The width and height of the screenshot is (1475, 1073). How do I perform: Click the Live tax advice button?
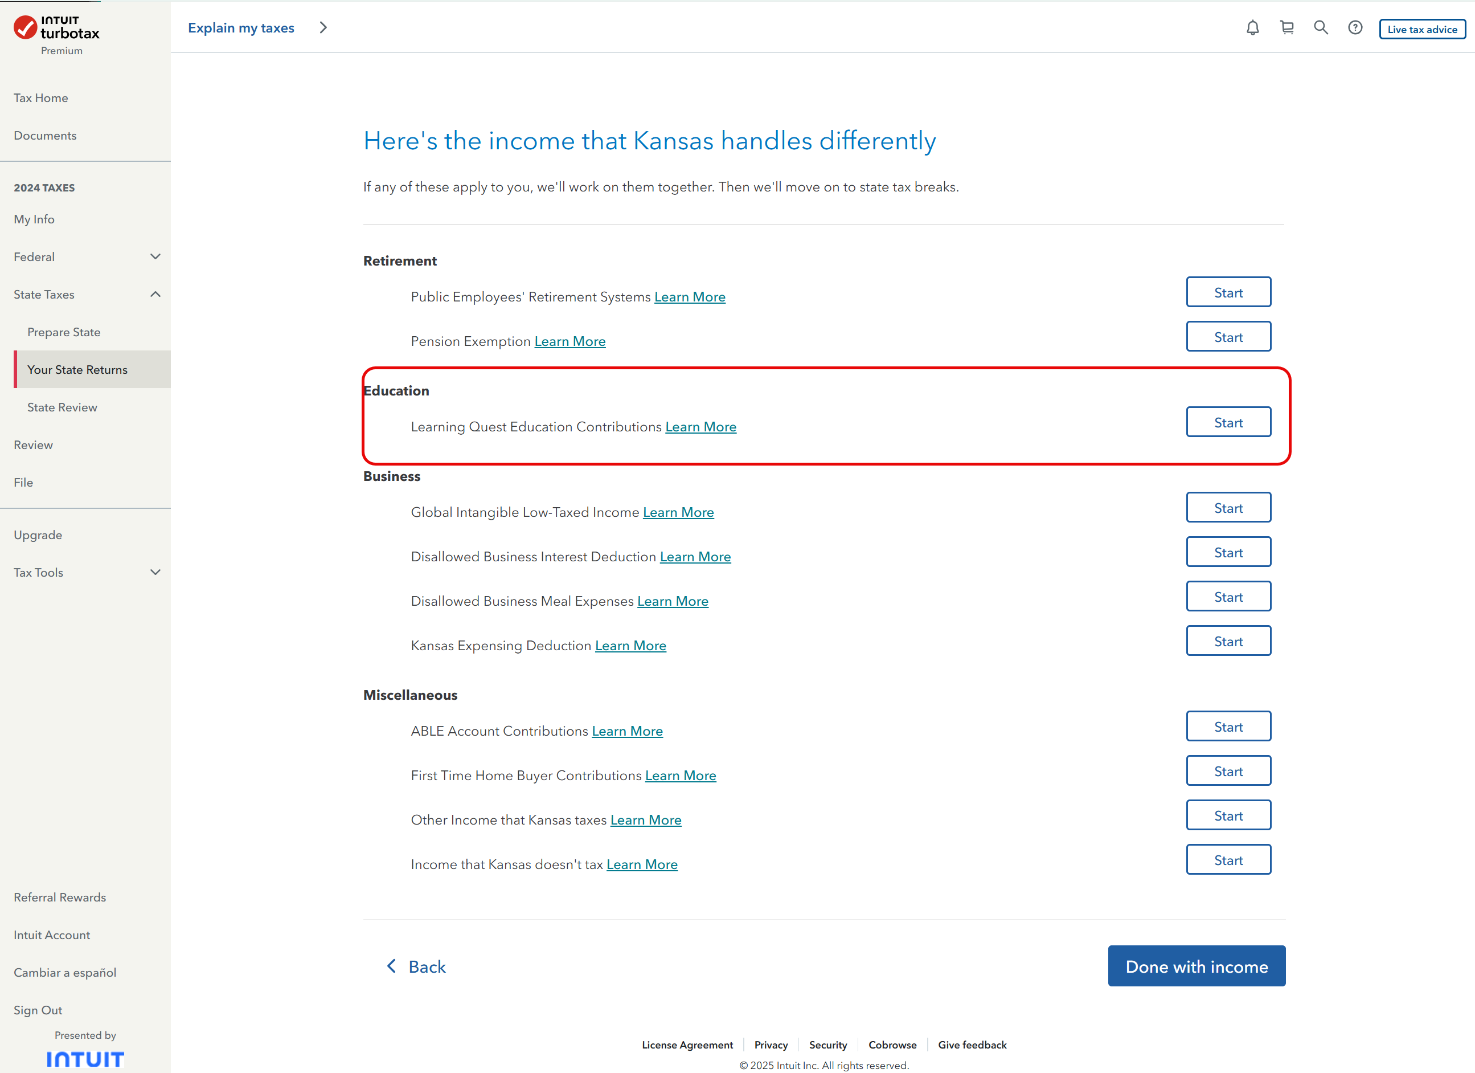[1423, 29]
